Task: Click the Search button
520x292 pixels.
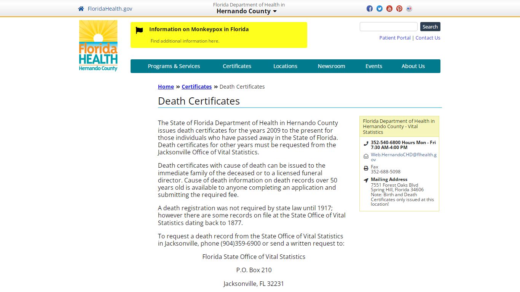Action: [x=430, y=27]
